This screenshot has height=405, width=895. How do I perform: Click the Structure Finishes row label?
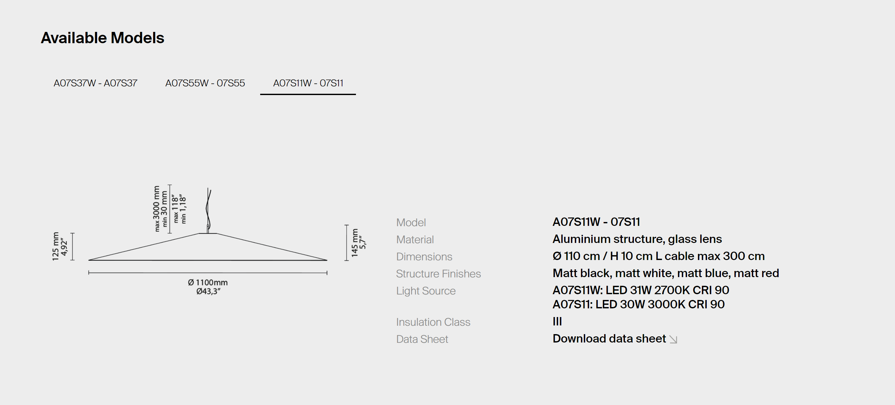[x=438, y=274]
